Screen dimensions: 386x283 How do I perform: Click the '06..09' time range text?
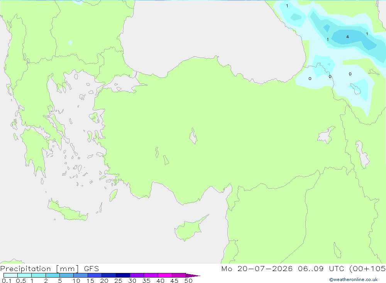311,268
